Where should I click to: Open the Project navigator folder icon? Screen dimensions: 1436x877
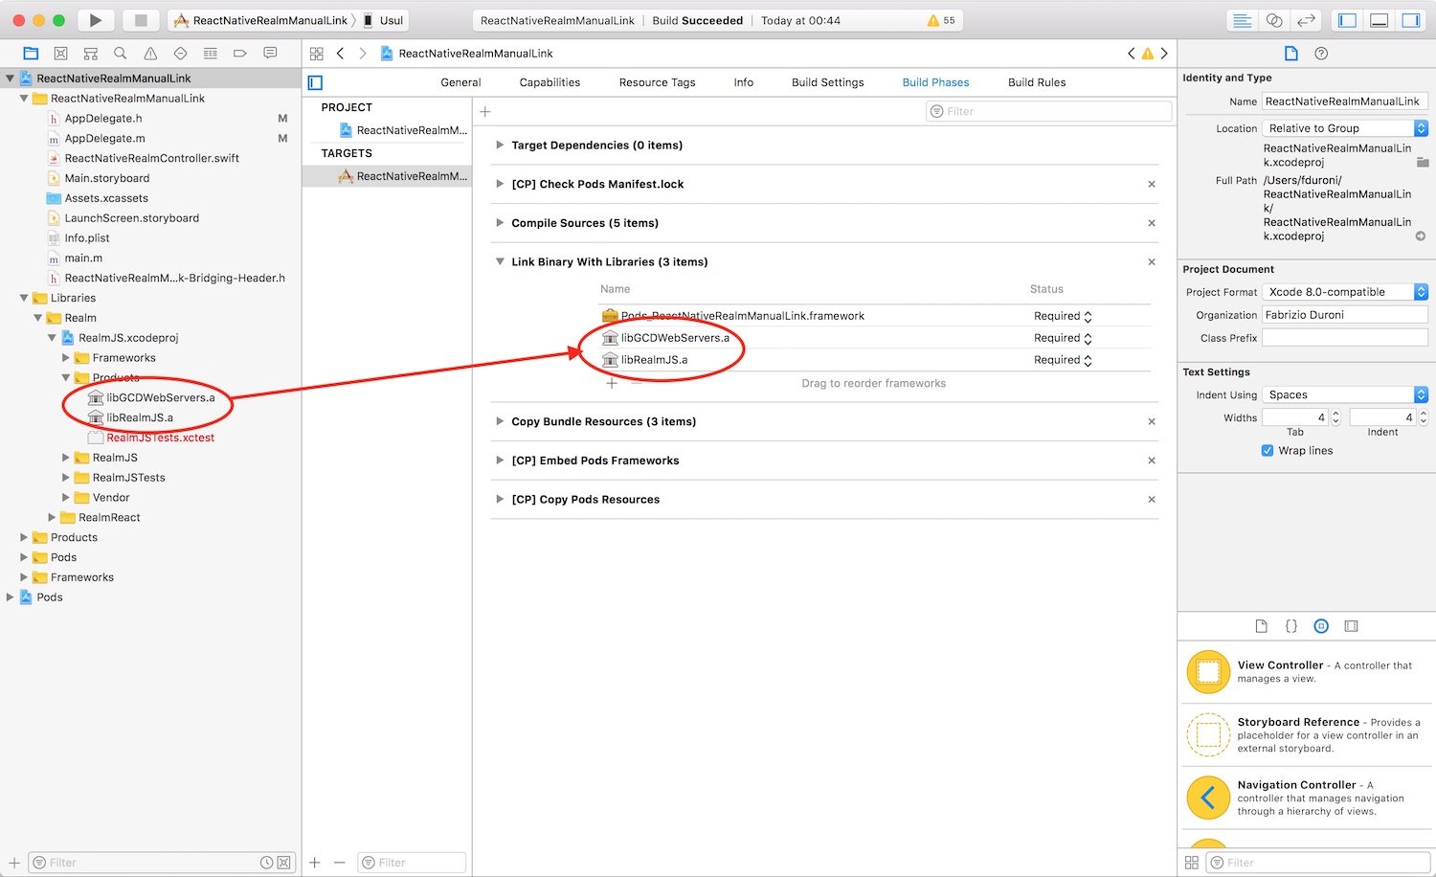(x=31, y=54)
